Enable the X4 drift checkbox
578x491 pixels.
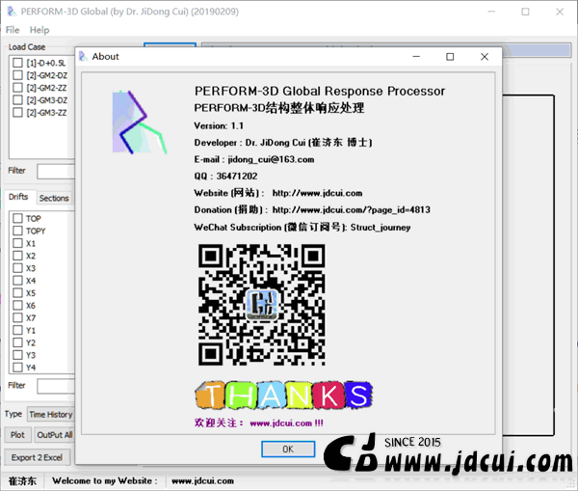tap(17, 281)
